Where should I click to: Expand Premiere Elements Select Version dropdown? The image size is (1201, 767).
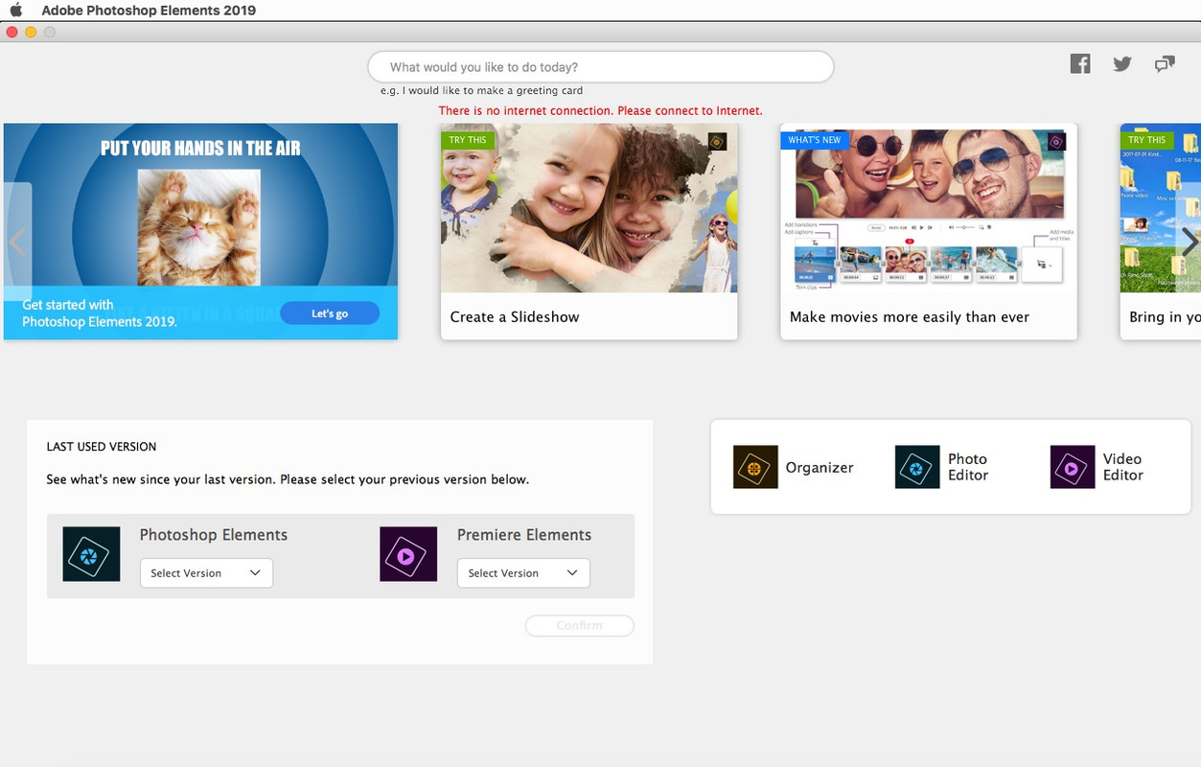523,573
